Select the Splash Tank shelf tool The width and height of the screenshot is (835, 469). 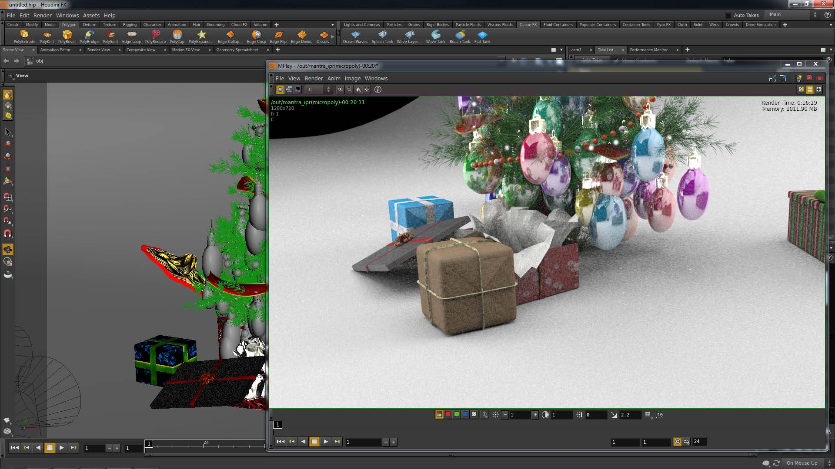point(382,36)
